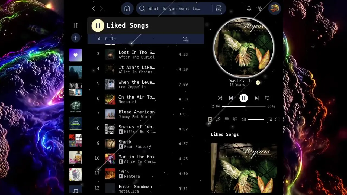Click the circular Wasteland album art
This screenshot has width=347, height=195.
tap(244, 48)
